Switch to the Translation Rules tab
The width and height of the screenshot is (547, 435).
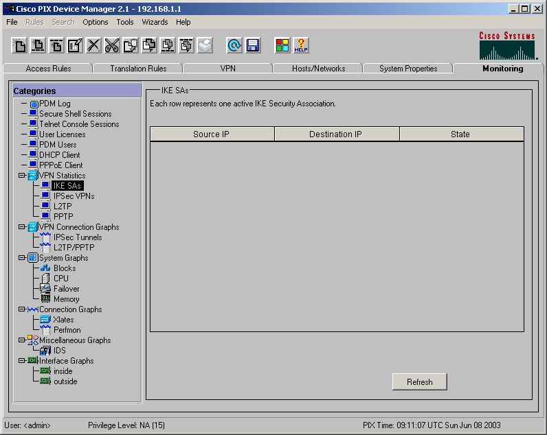pyautogui.click(x=138, y=68)
